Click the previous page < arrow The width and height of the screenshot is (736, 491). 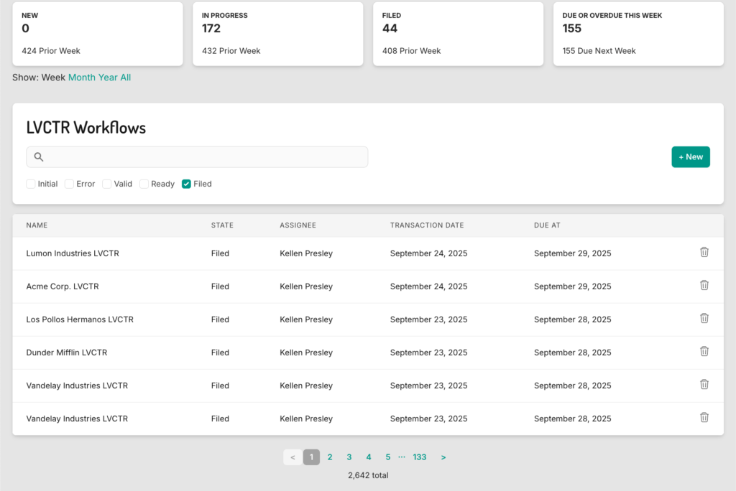pos(293,457)
